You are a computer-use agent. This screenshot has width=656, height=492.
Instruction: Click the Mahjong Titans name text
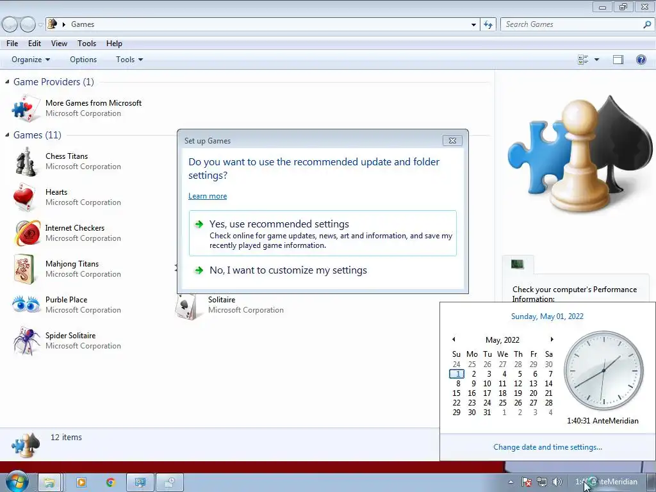tap(72, 263)
